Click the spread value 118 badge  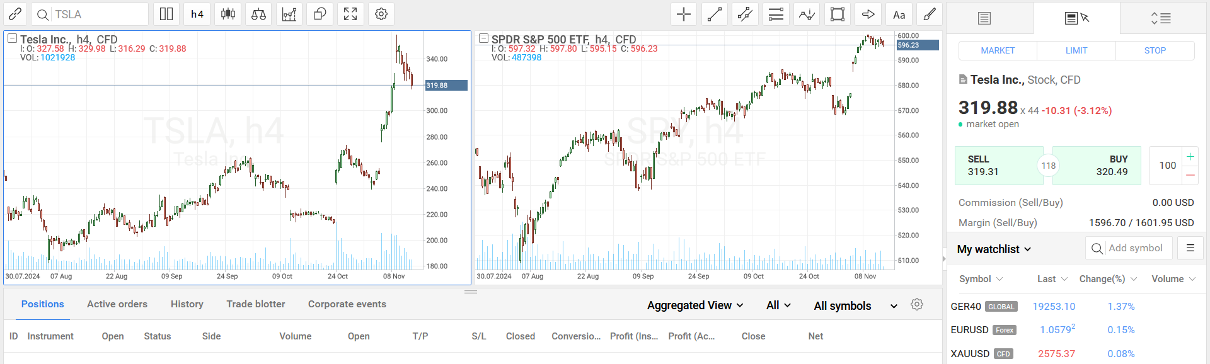point(1048,166)
